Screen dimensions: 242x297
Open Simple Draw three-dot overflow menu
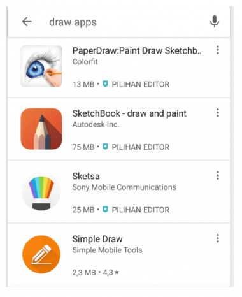click(218, 238)
